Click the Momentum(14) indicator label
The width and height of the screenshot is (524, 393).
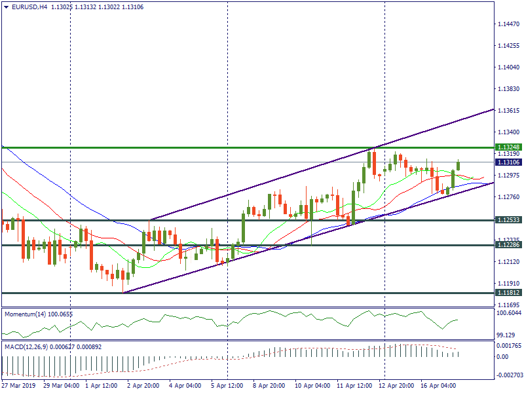click(x=39, y=314)
